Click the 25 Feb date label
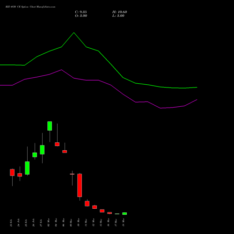The image size is (234, 234). 26,223
